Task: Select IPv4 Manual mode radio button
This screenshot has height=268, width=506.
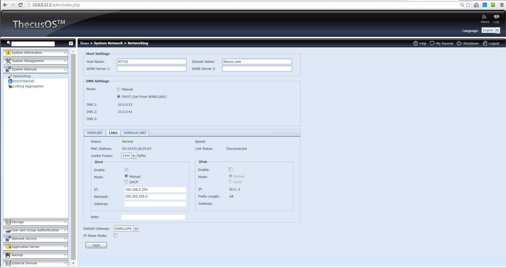Action: coord(126,176)
